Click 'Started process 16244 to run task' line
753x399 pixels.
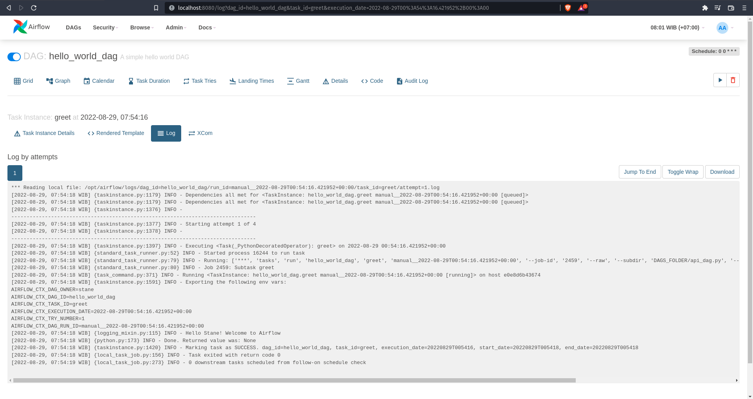158,253
